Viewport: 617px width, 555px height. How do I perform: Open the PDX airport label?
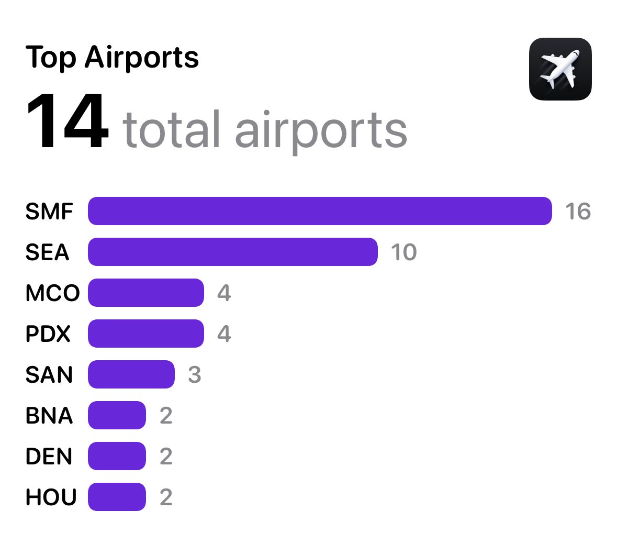pyautogui.click(x=48, y=334)
